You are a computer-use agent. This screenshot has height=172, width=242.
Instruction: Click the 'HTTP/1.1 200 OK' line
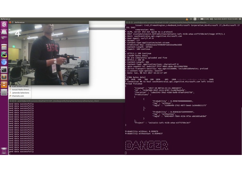click(x=135, y=60)
